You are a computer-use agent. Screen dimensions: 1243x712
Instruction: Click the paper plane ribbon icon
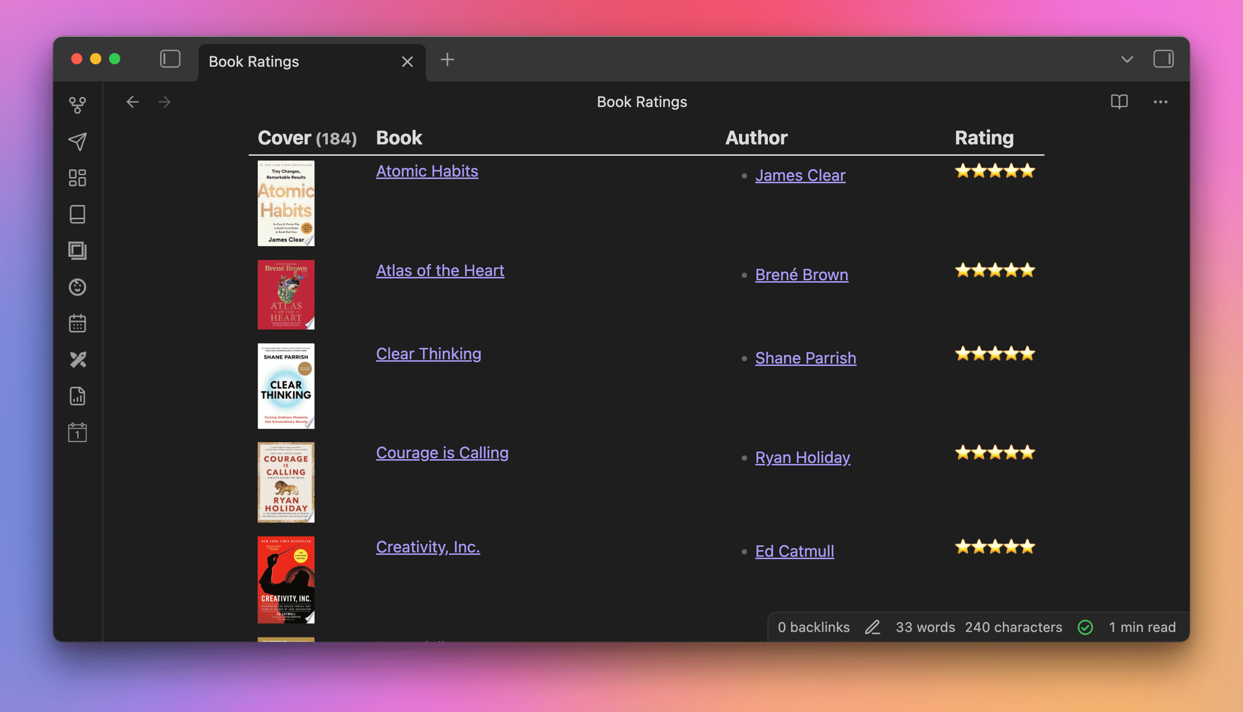tap(78, 141)
